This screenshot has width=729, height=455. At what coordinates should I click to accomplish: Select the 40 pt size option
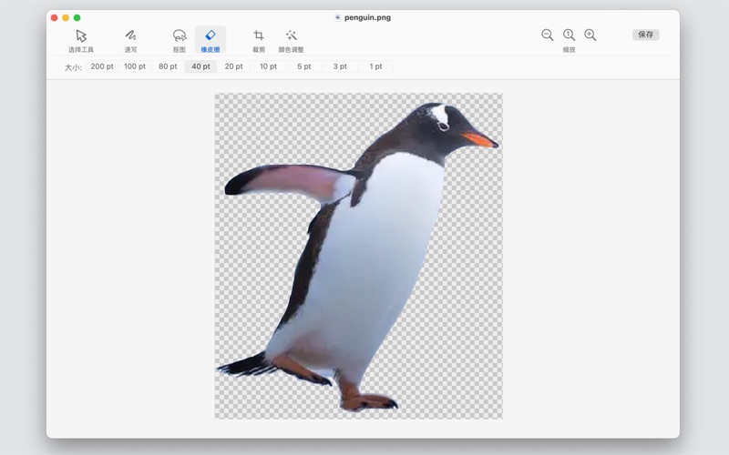point(200,66)
